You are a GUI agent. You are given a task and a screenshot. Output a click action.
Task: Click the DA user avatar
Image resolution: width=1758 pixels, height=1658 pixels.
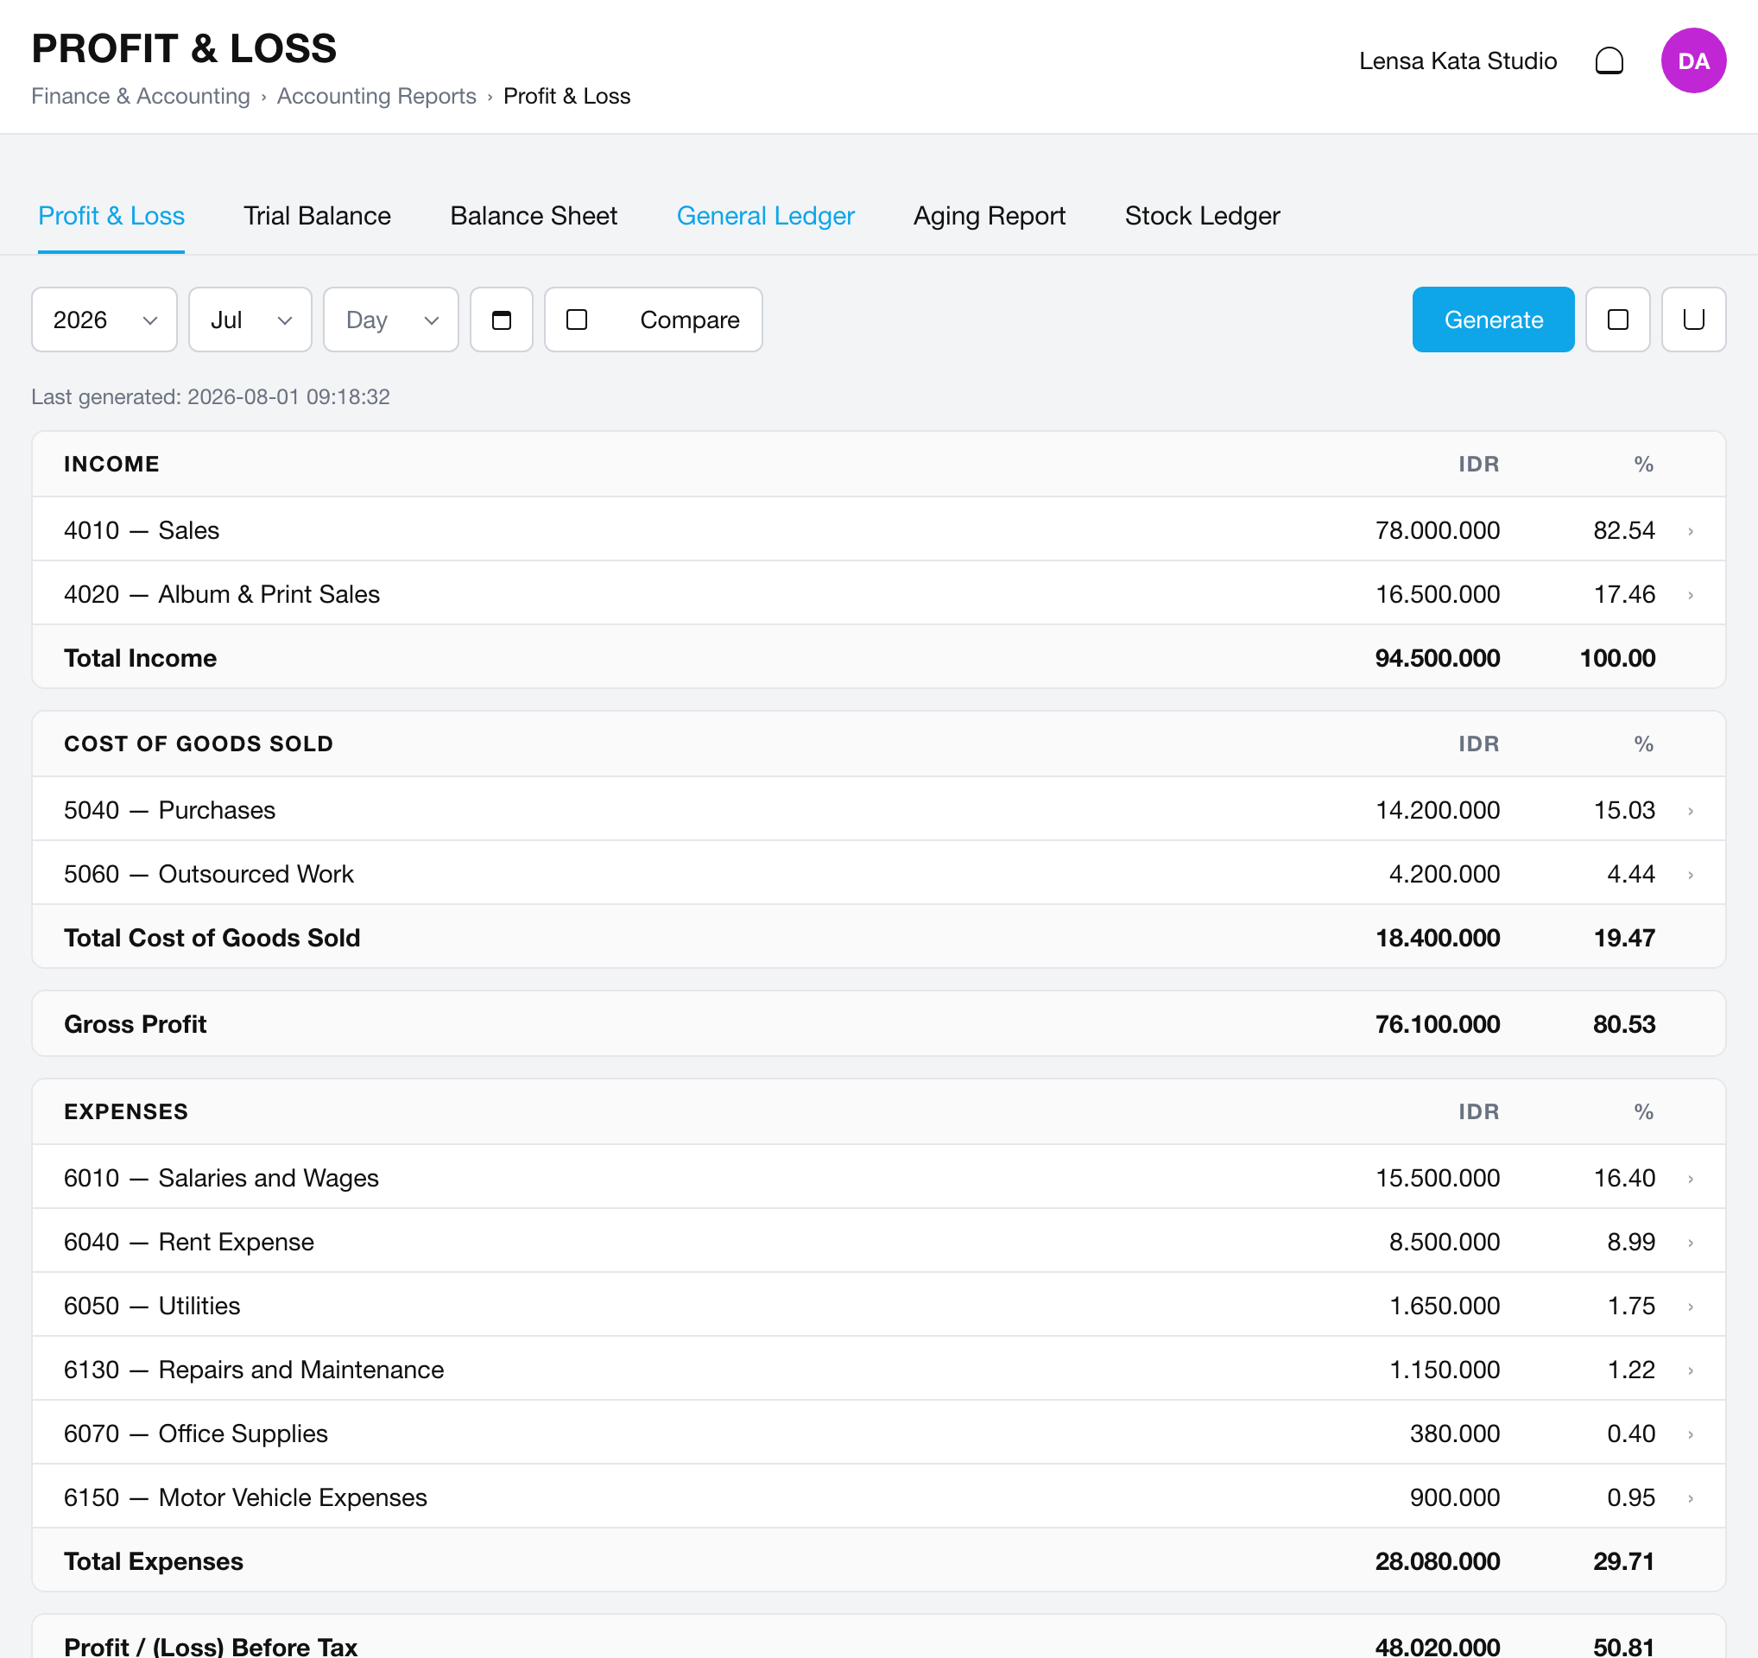point(1692,61)
